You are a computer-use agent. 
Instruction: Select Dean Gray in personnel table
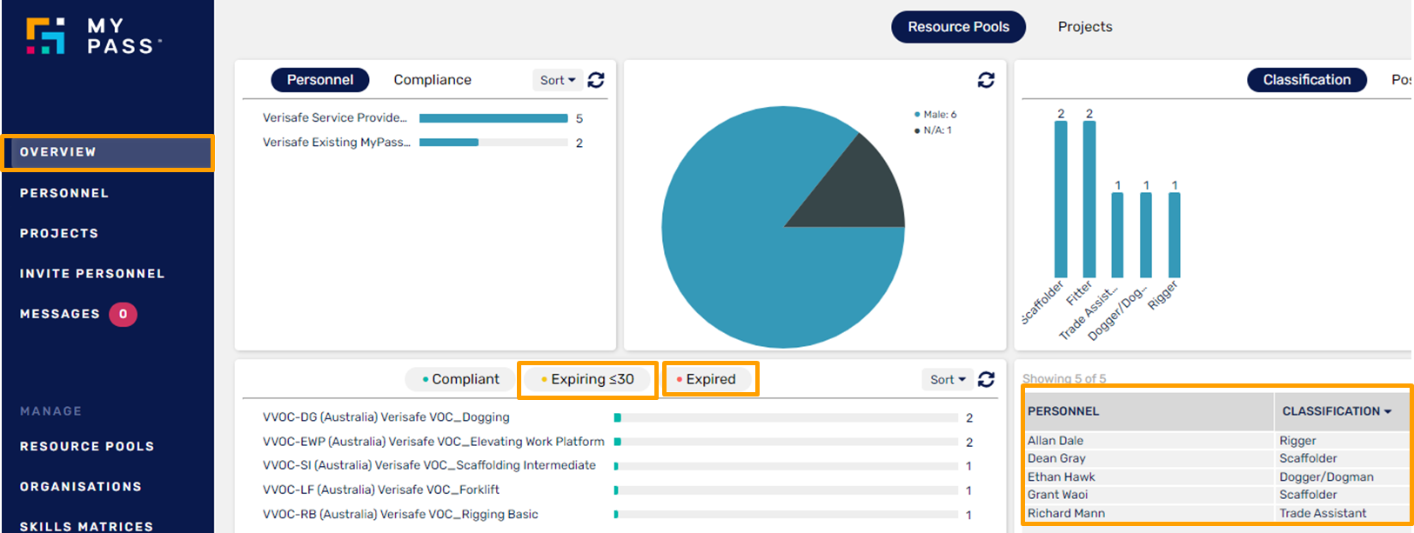click(1056, 458)
